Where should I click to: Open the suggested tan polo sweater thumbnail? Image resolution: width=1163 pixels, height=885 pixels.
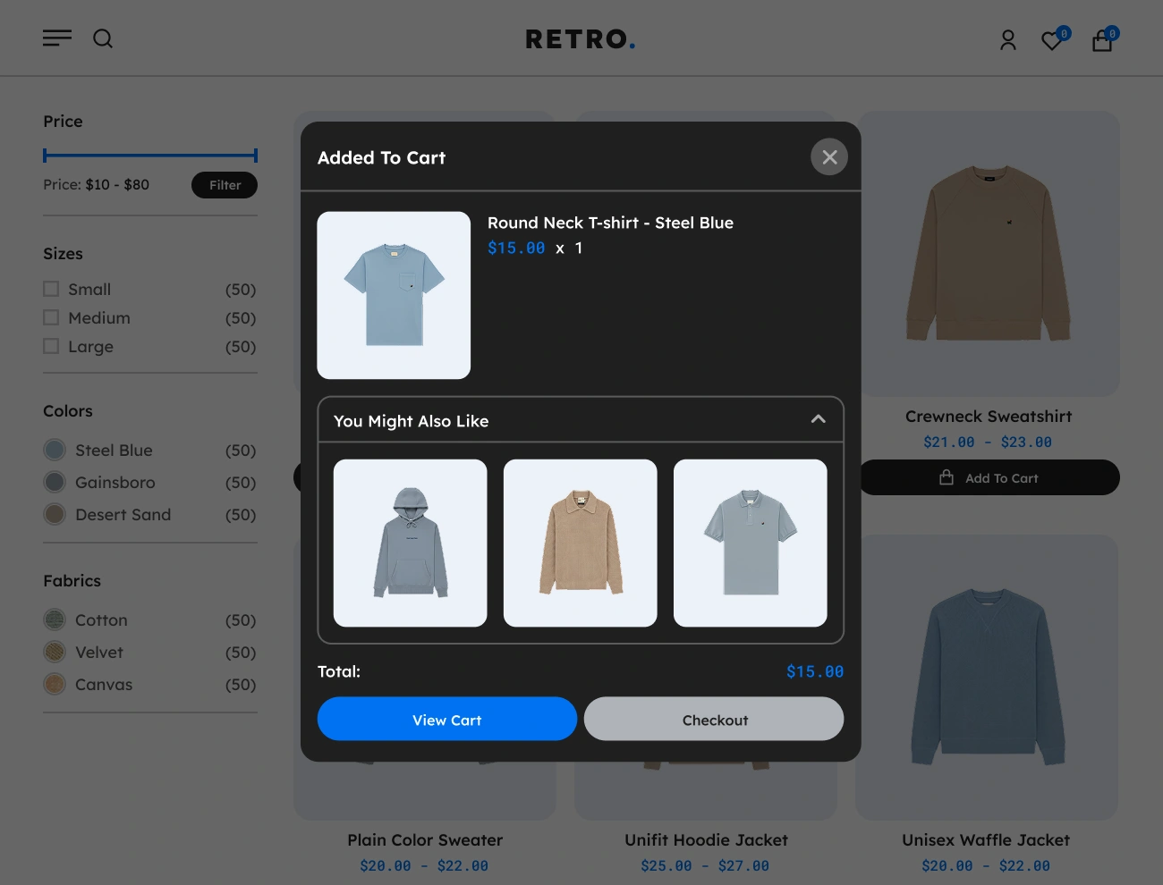581,543
